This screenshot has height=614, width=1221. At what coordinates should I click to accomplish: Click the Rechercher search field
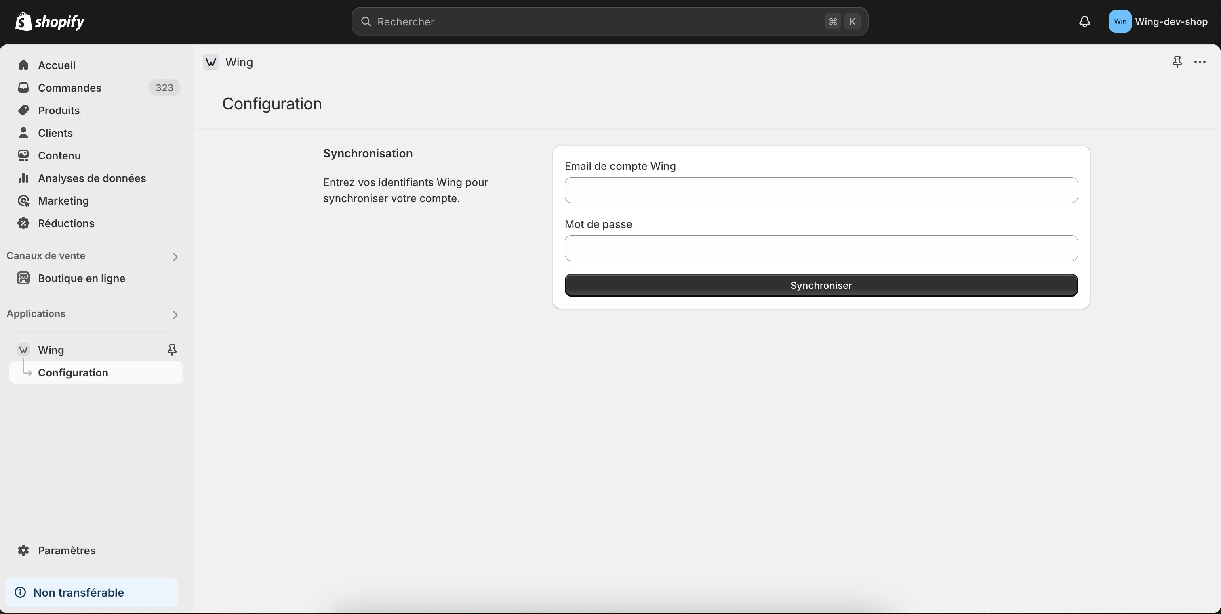(610, 21)
